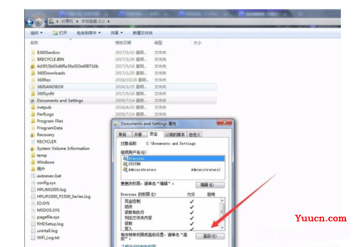Expand chevron after 本地磁盘 (C:) in address bar
Image resolution: width=353 pixels, height=247 pixels.
(x=109, y=22)
